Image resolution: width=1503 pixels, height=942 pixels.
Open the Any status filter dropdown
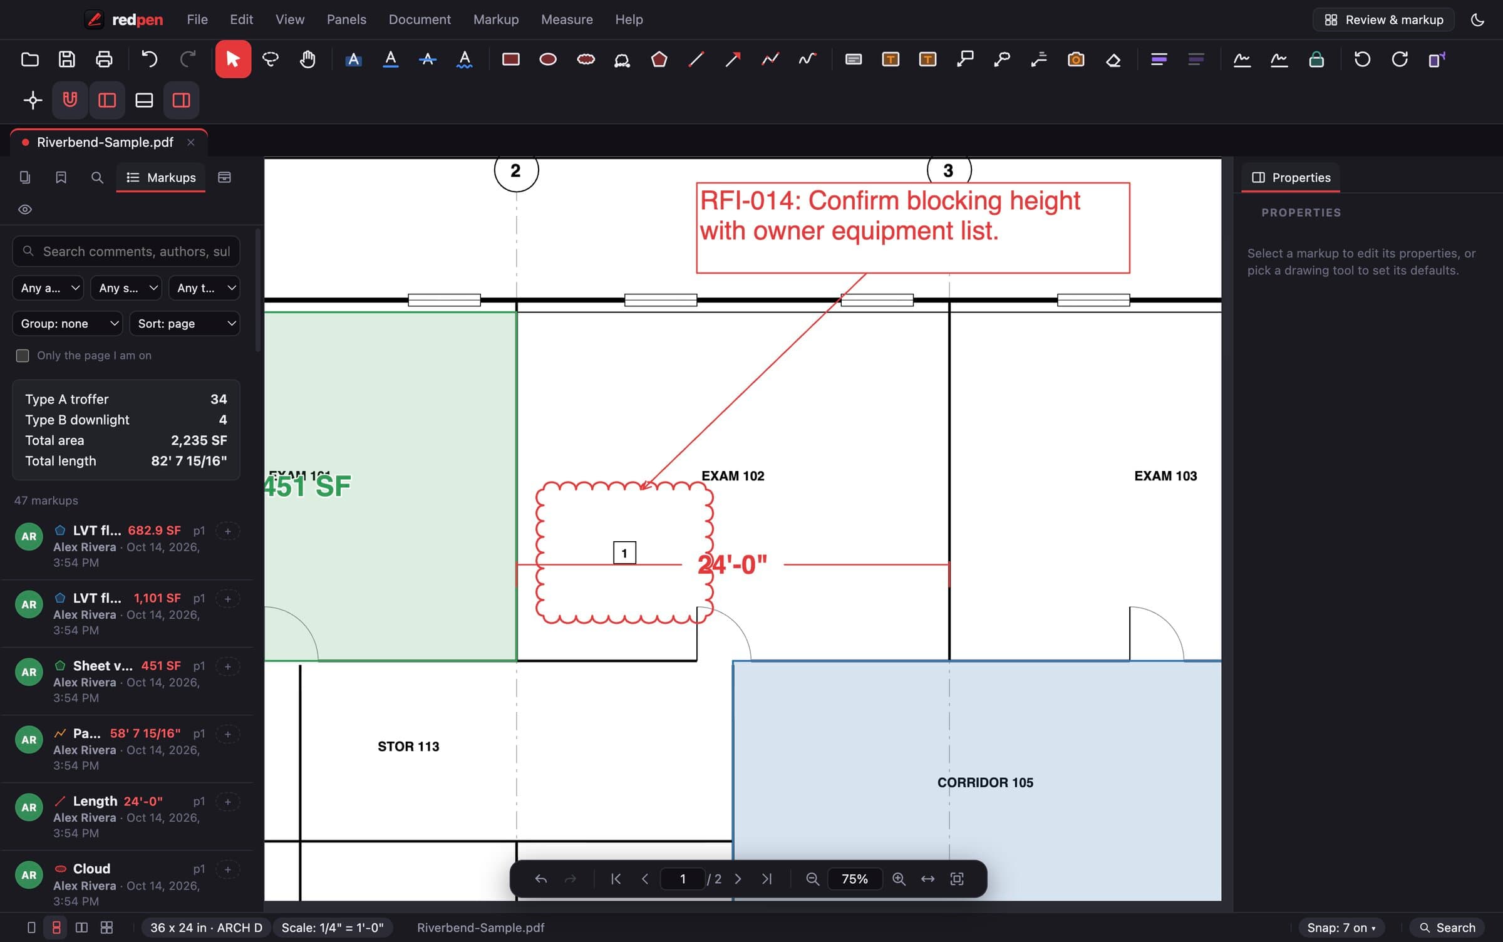[x=126, y=288]
